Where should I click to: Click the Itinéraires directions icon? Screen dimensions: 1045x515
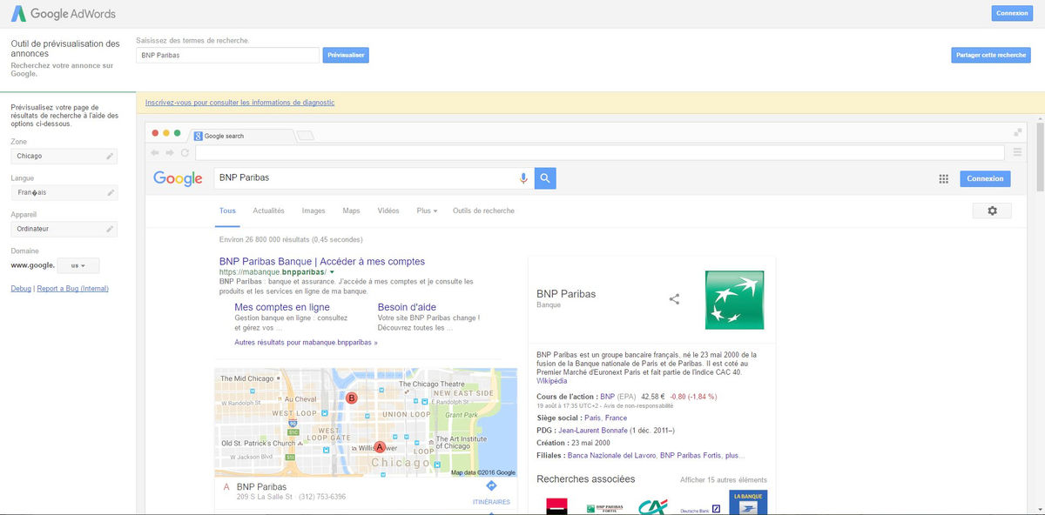[491, 486]
